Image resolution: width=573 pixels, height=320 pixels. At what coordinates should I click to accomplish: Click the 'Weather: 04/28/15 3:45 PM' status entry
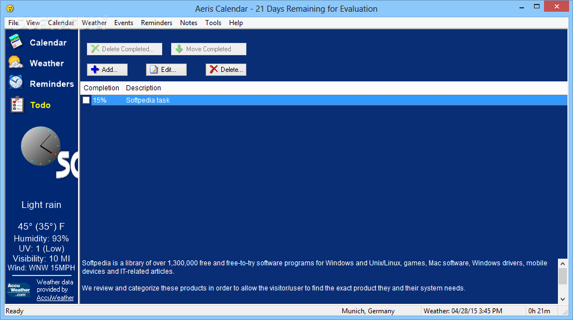[x=463, y=311]
